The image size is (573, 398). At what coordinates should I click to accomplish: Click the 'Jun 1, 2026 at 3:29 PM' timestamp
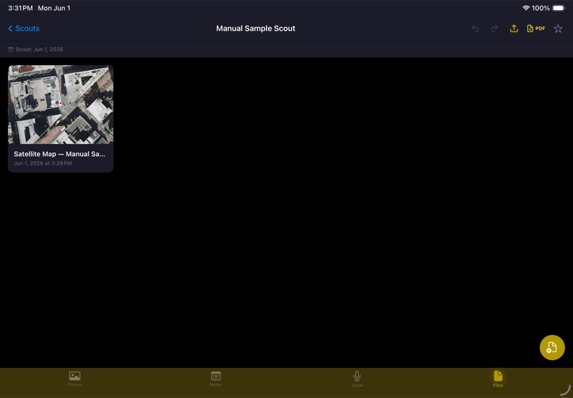[x=43, y=163]
